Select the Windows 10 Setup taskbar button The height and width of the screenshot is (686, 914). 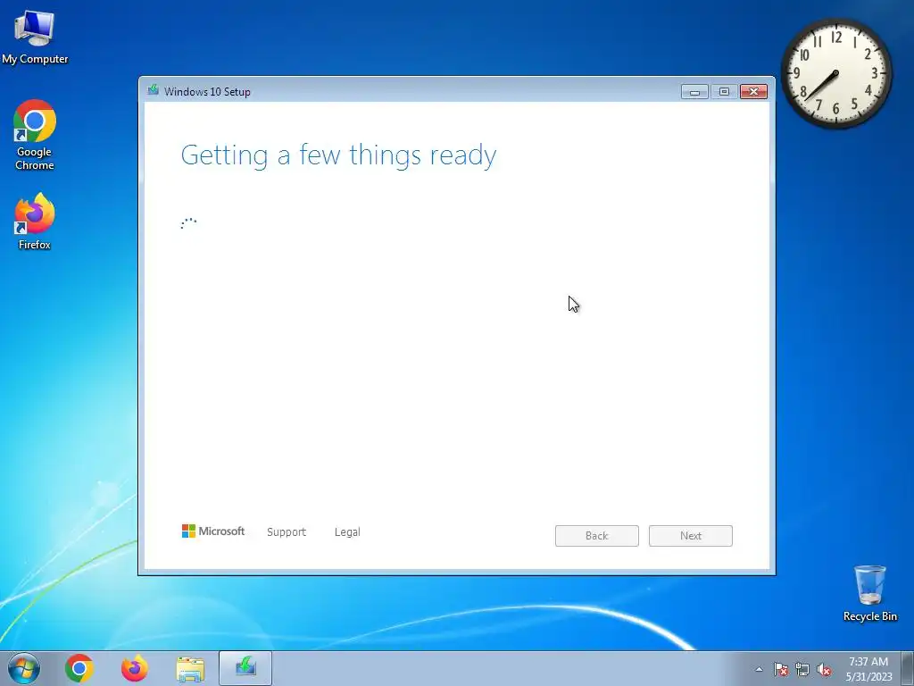tap(245, 668)
